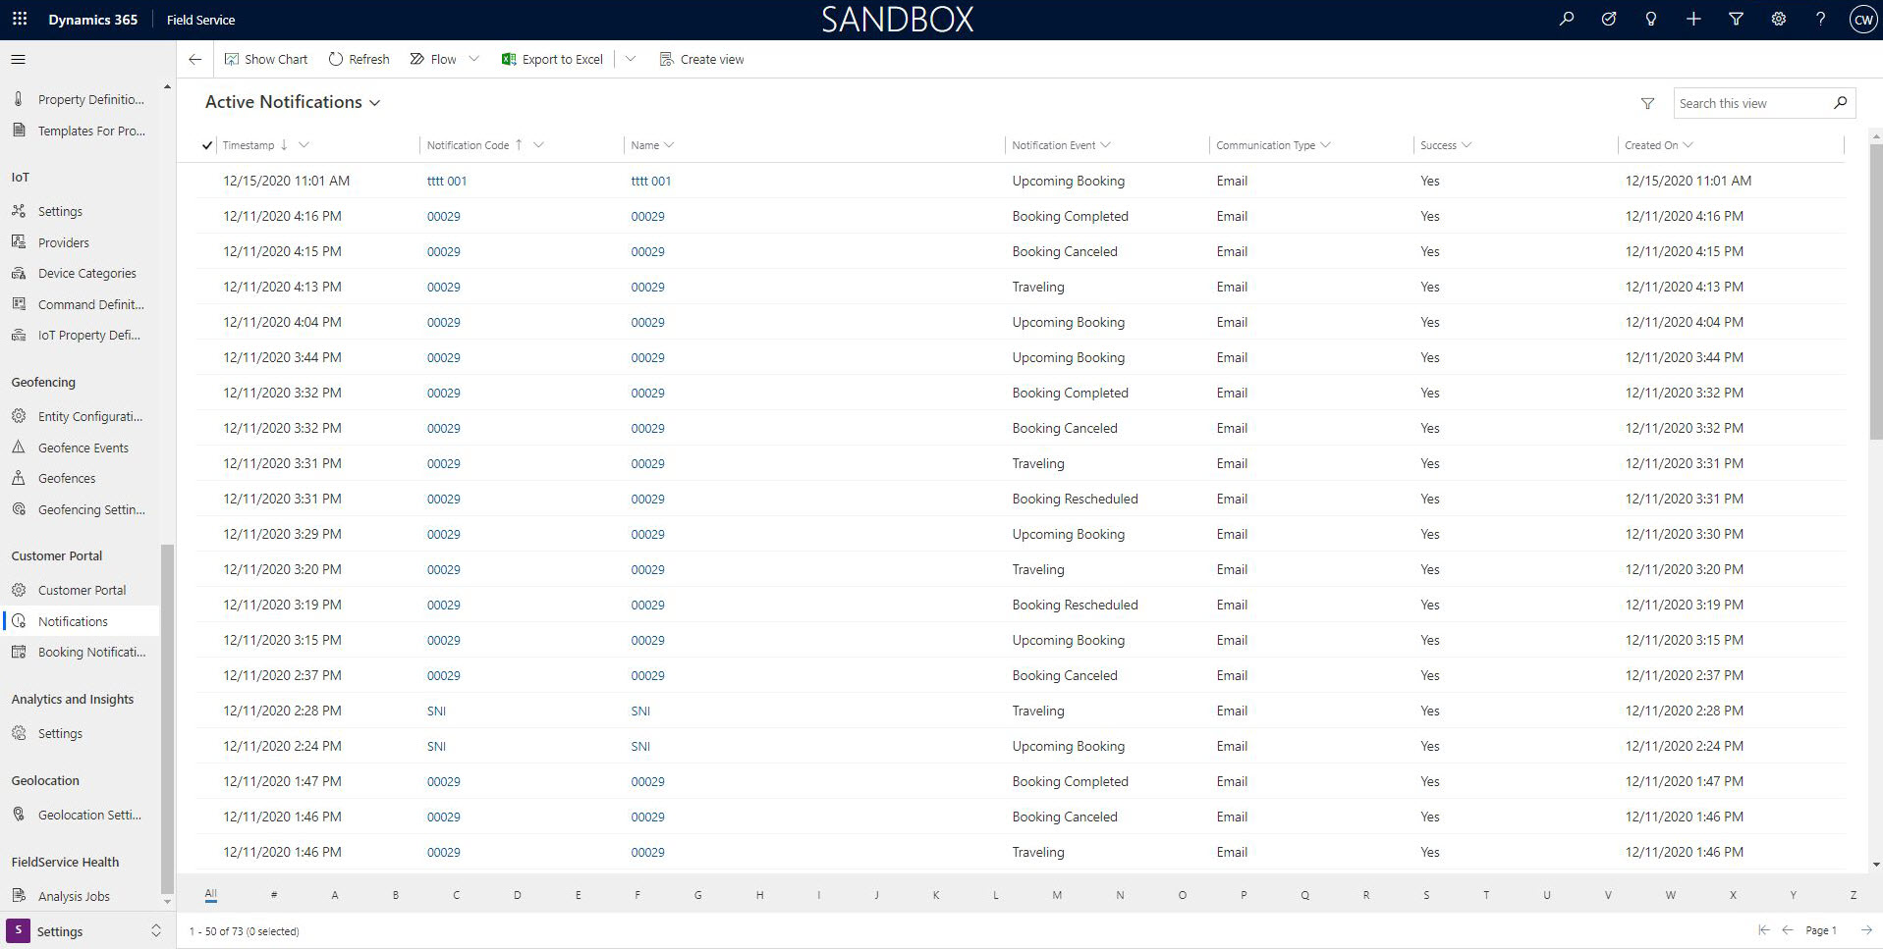
Task: Open Device Categories in sidebar
Action: click(87, 274)
